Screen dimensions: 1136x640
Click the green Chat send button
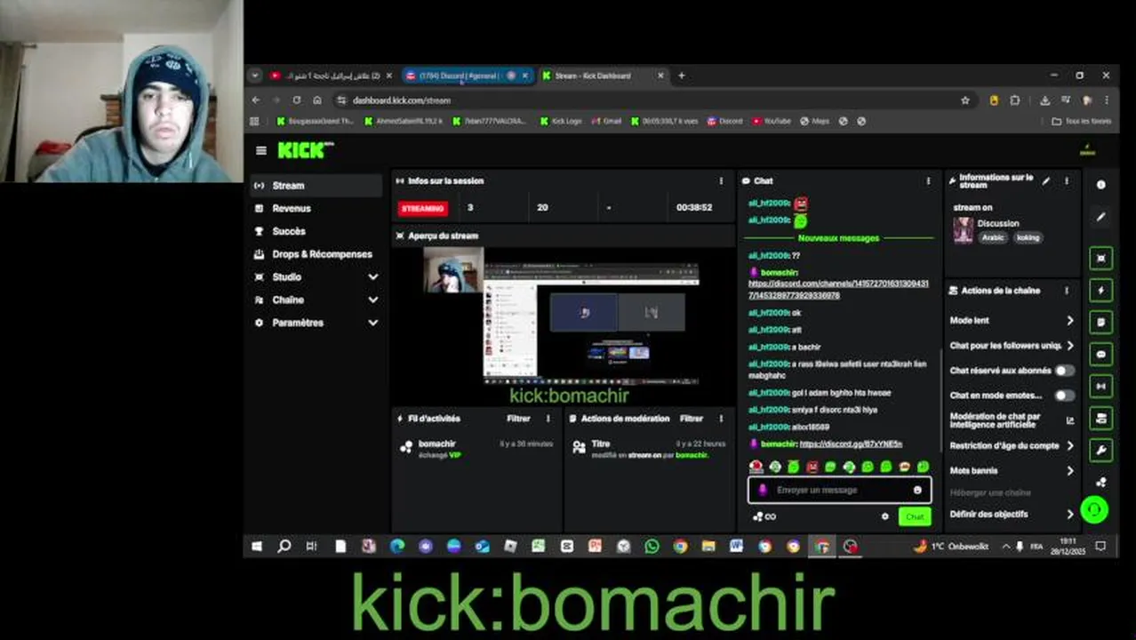pyautogui.click(x=915, y=516)
